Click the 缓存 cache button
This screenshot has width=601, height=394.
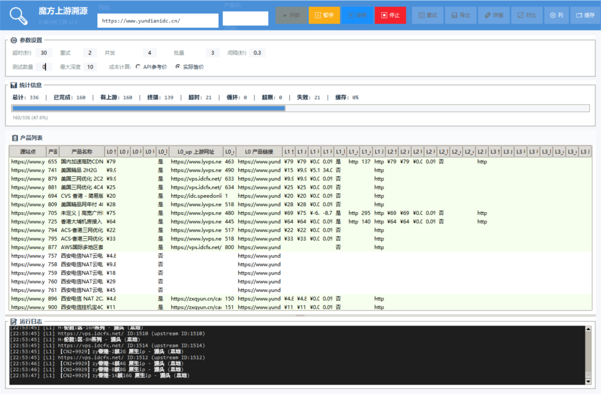point(585,16)
